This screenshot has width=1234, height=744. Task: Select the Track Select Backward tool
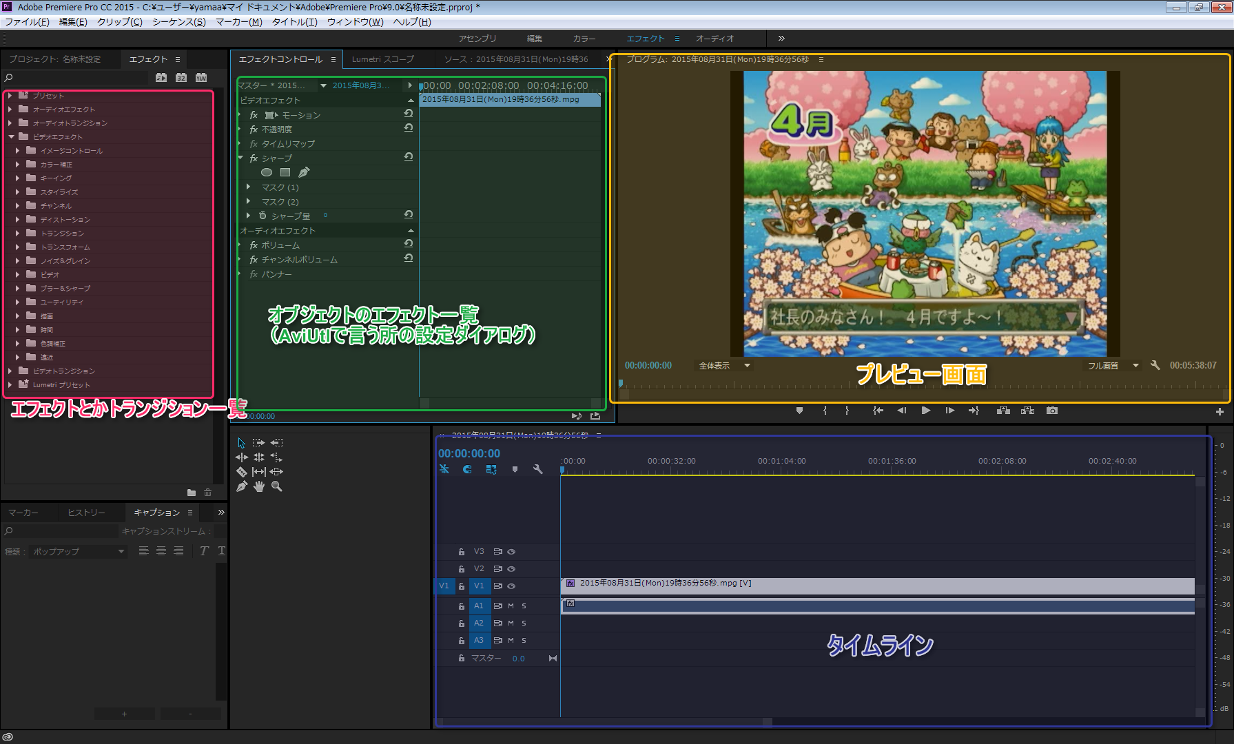pyautogui.click(x=276, y=443)
